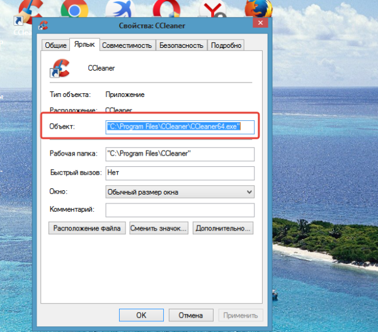Click the CCleaner icon in the title bar

tap(43, 25)
